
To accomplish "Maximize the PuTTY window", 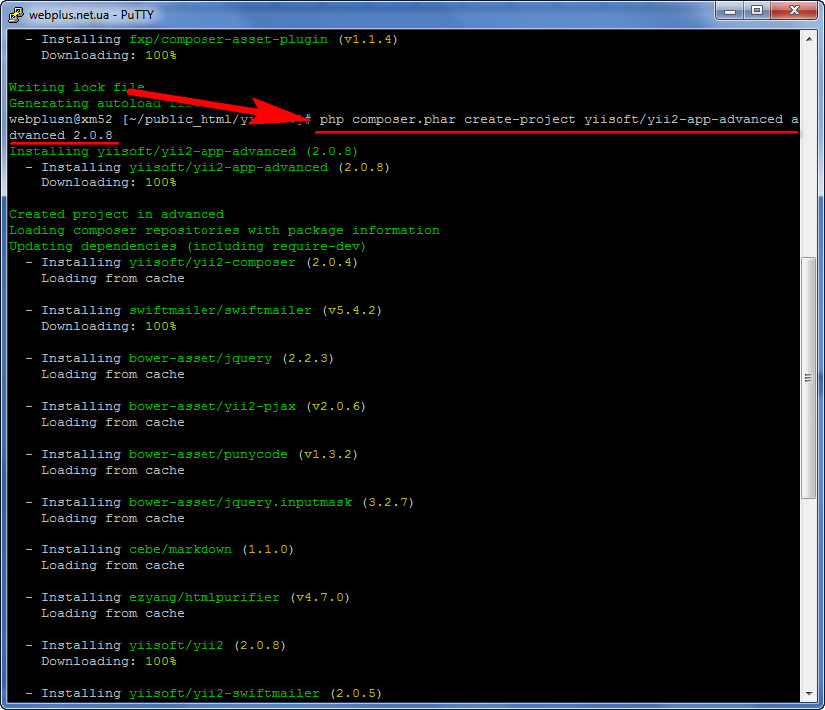I will click(x=756, y=11).
